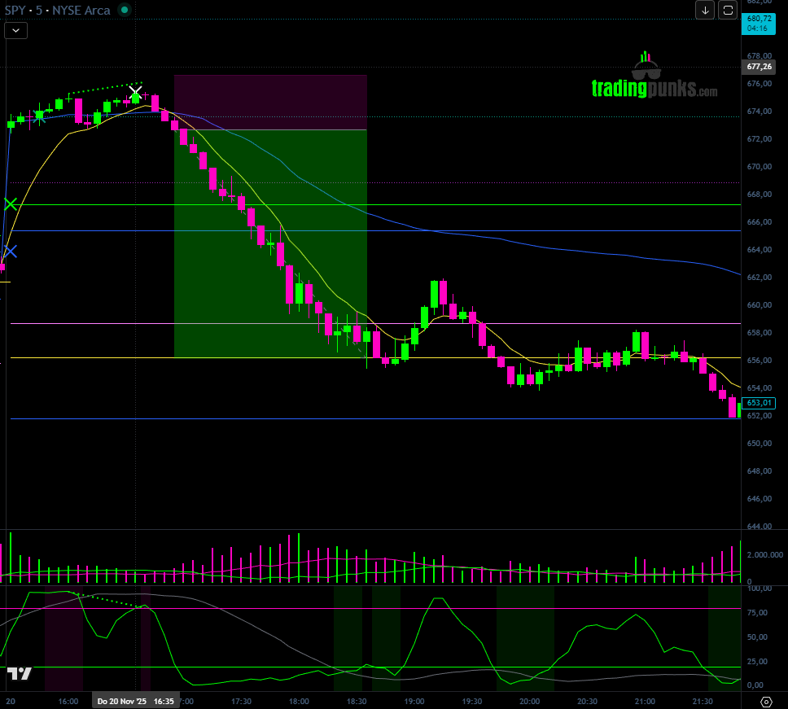Viewport: 788px width, 709px height.
Task: Select the green profit zone of the position
Action: (x=270, y=244)
